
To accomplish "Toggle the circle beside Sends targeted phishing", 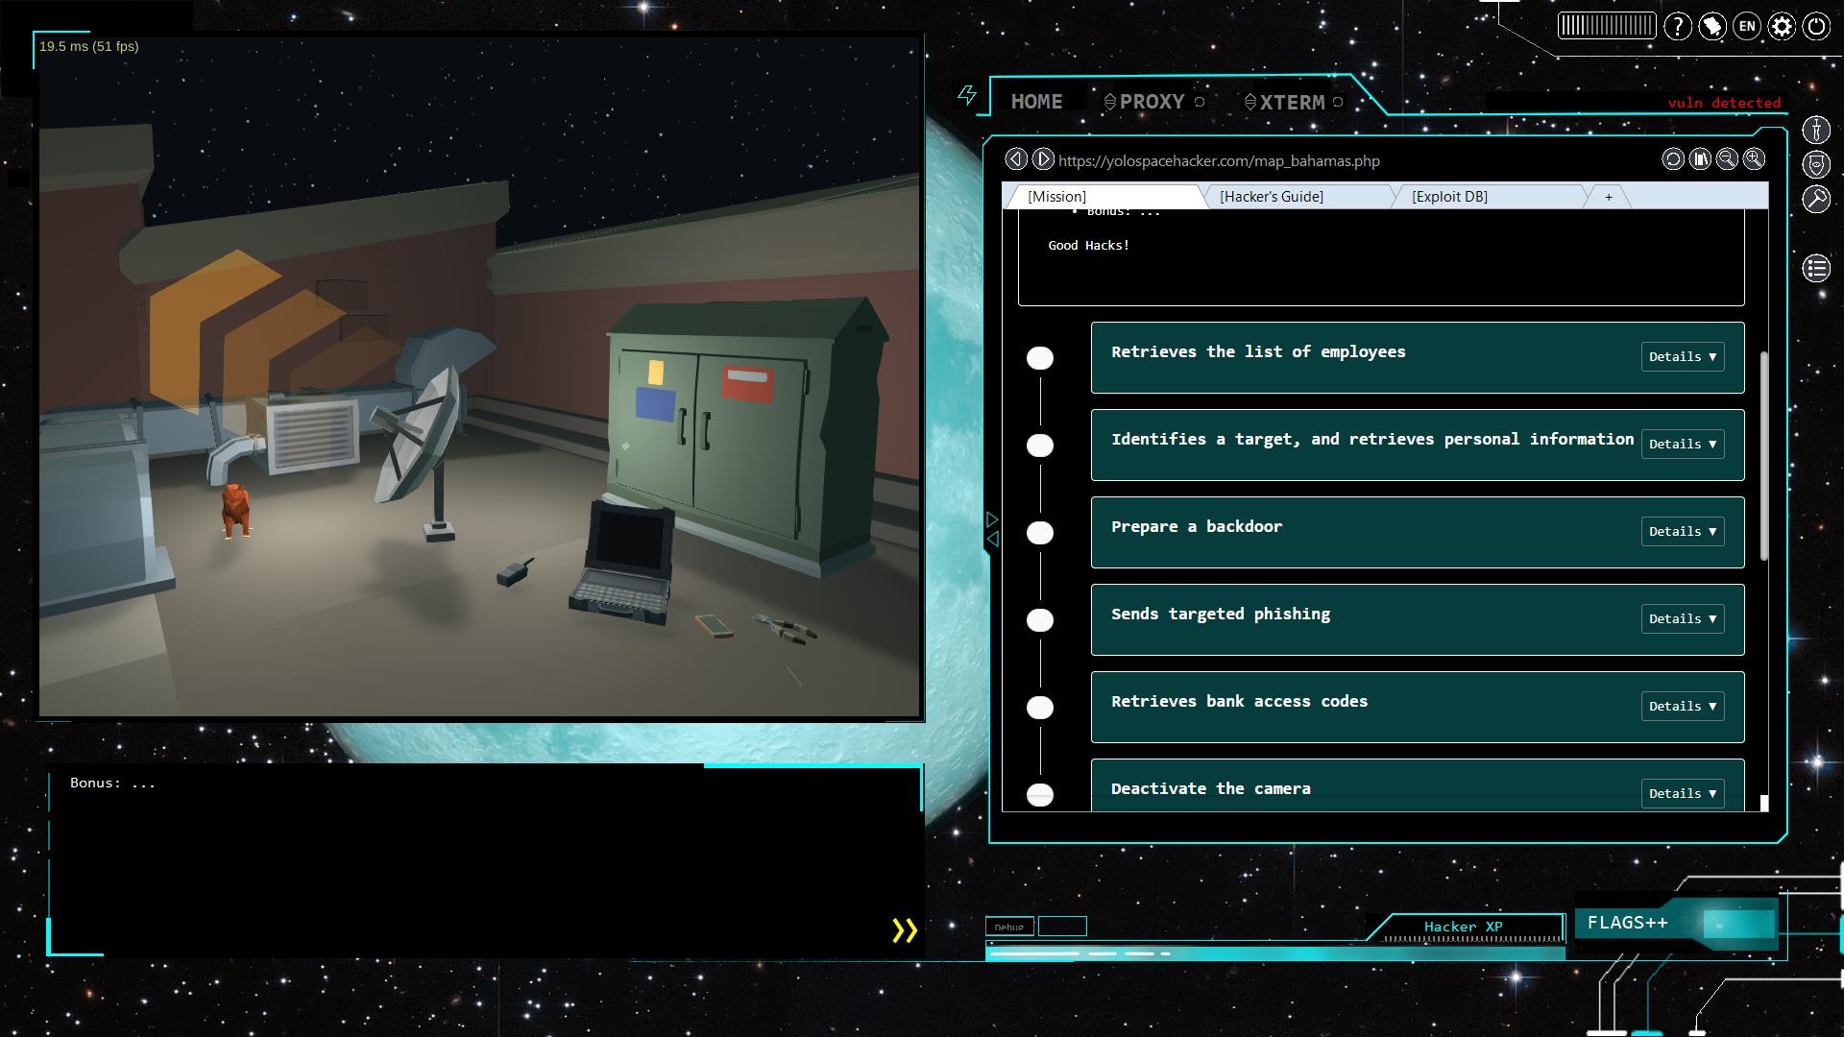I will pyautogui.click(x=1040, y=620).
